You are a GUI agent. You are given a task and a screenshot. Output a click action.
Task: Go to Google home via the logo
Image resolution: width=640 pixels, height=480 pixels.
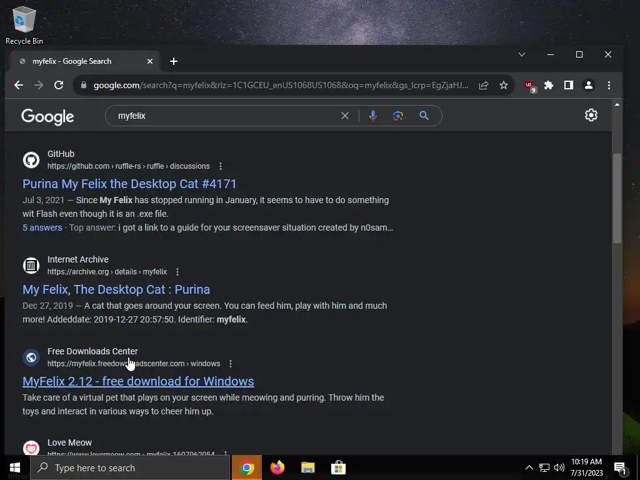pyautogui.click(x=47, y=117)
